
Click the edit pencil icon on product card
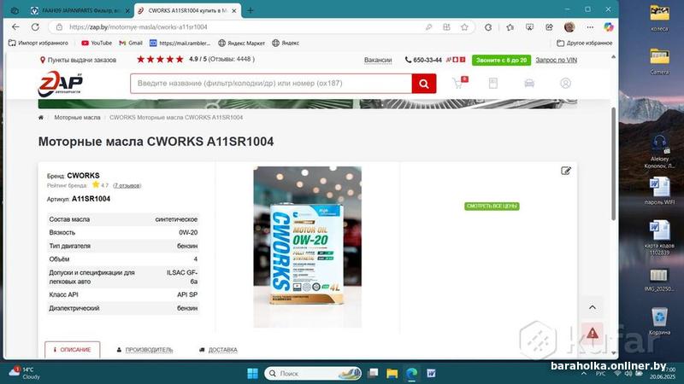point(566,171)
